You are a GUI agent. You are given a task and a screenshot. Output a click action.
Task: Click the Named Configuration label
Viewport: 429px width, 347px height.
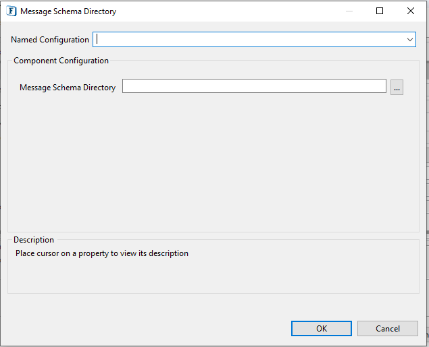pyautogui.click(x=50, y=40)
